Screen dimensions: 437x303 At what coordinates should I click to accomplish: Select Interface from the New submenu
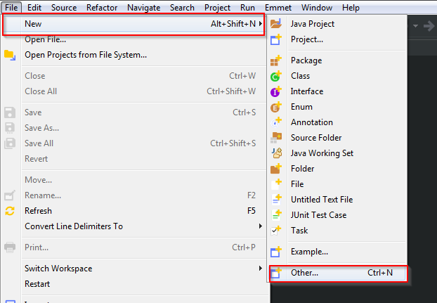point(307,91)
